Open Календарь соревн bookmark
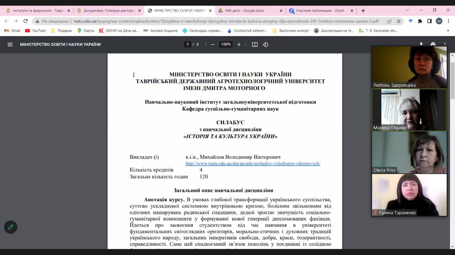 [202, 31]
